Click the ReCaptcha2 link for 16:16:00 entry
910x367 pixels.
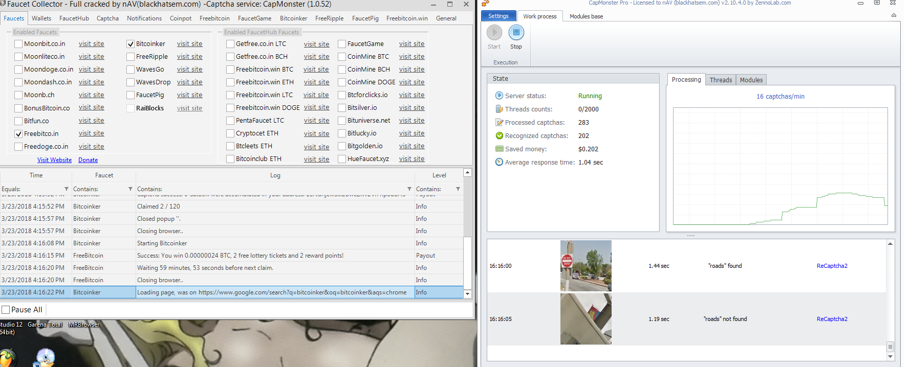coord(832,266)
